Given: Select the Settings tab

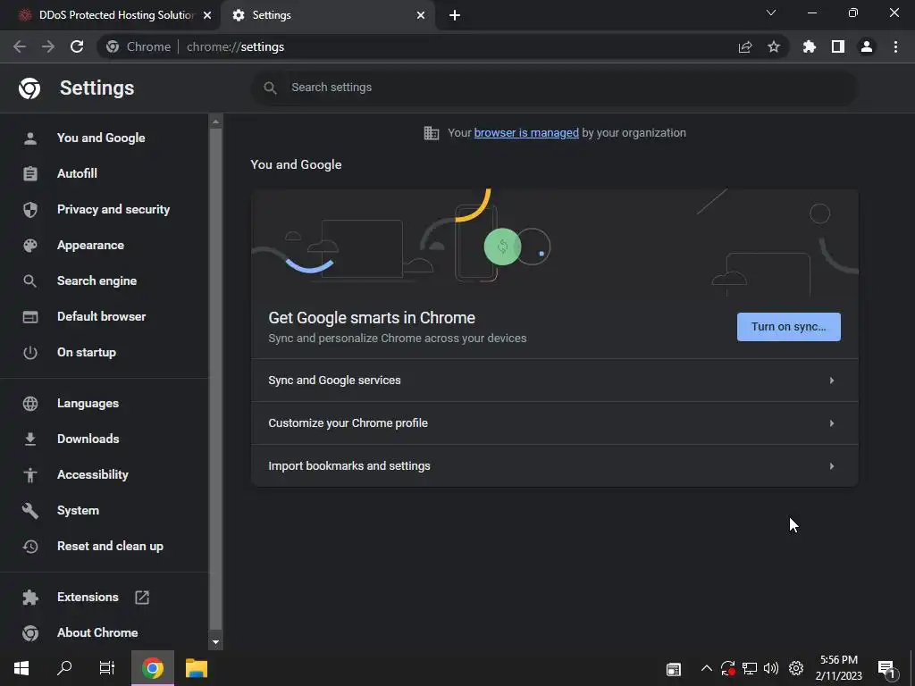Looking at the screenshot, I should pos(327,15).
